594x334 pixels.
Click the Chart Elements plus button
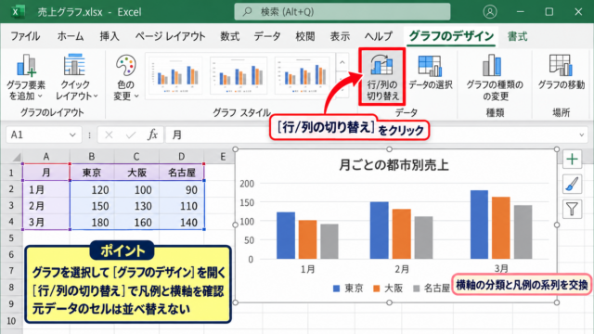point(572,159)
